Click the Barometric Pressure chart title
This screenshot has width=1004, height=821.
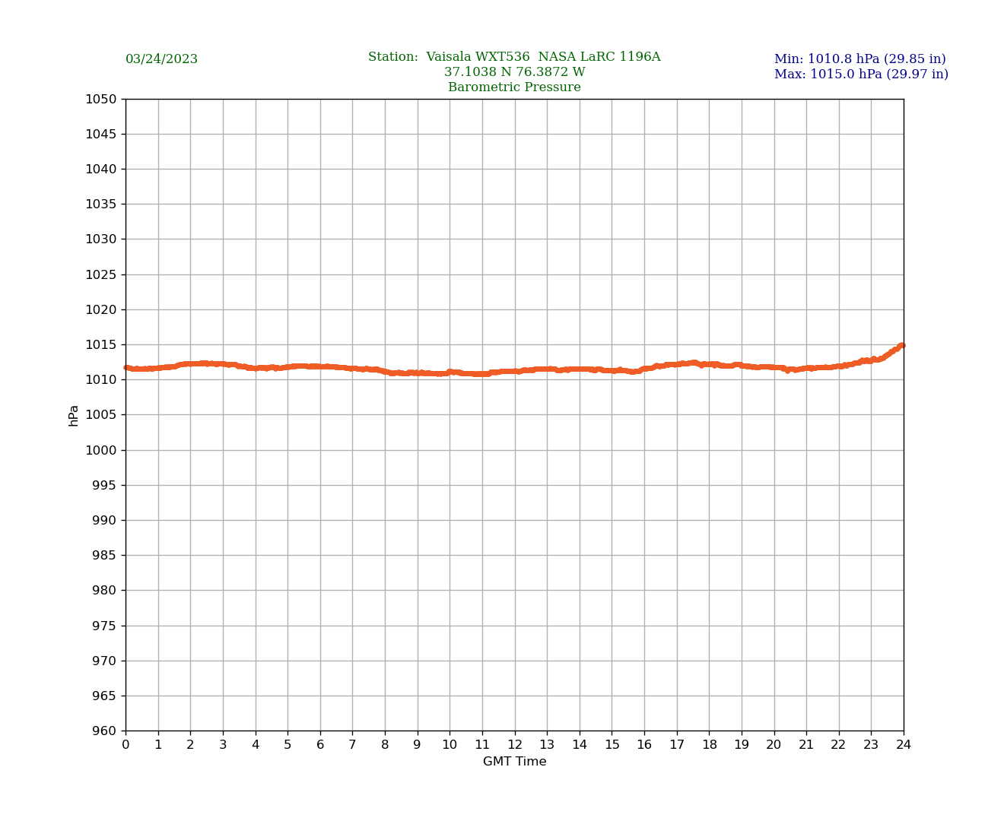tap(514, 87)
